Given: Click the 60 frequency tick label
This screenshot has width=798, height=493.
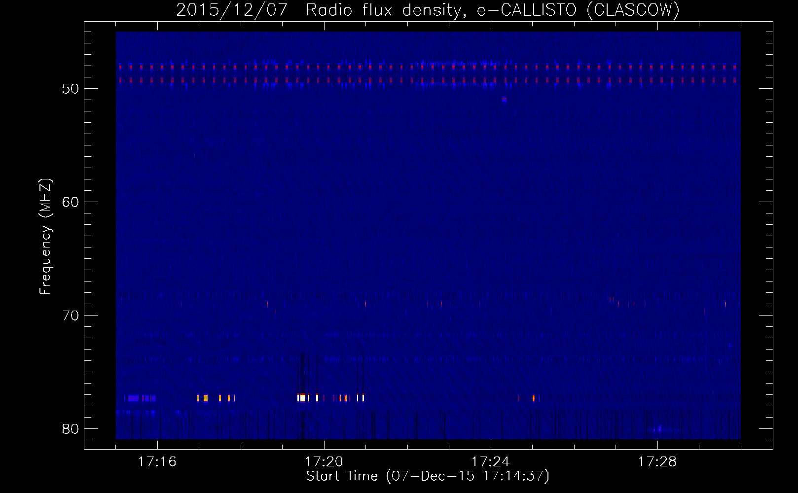Looking at the screenshot, I should 71,202.
